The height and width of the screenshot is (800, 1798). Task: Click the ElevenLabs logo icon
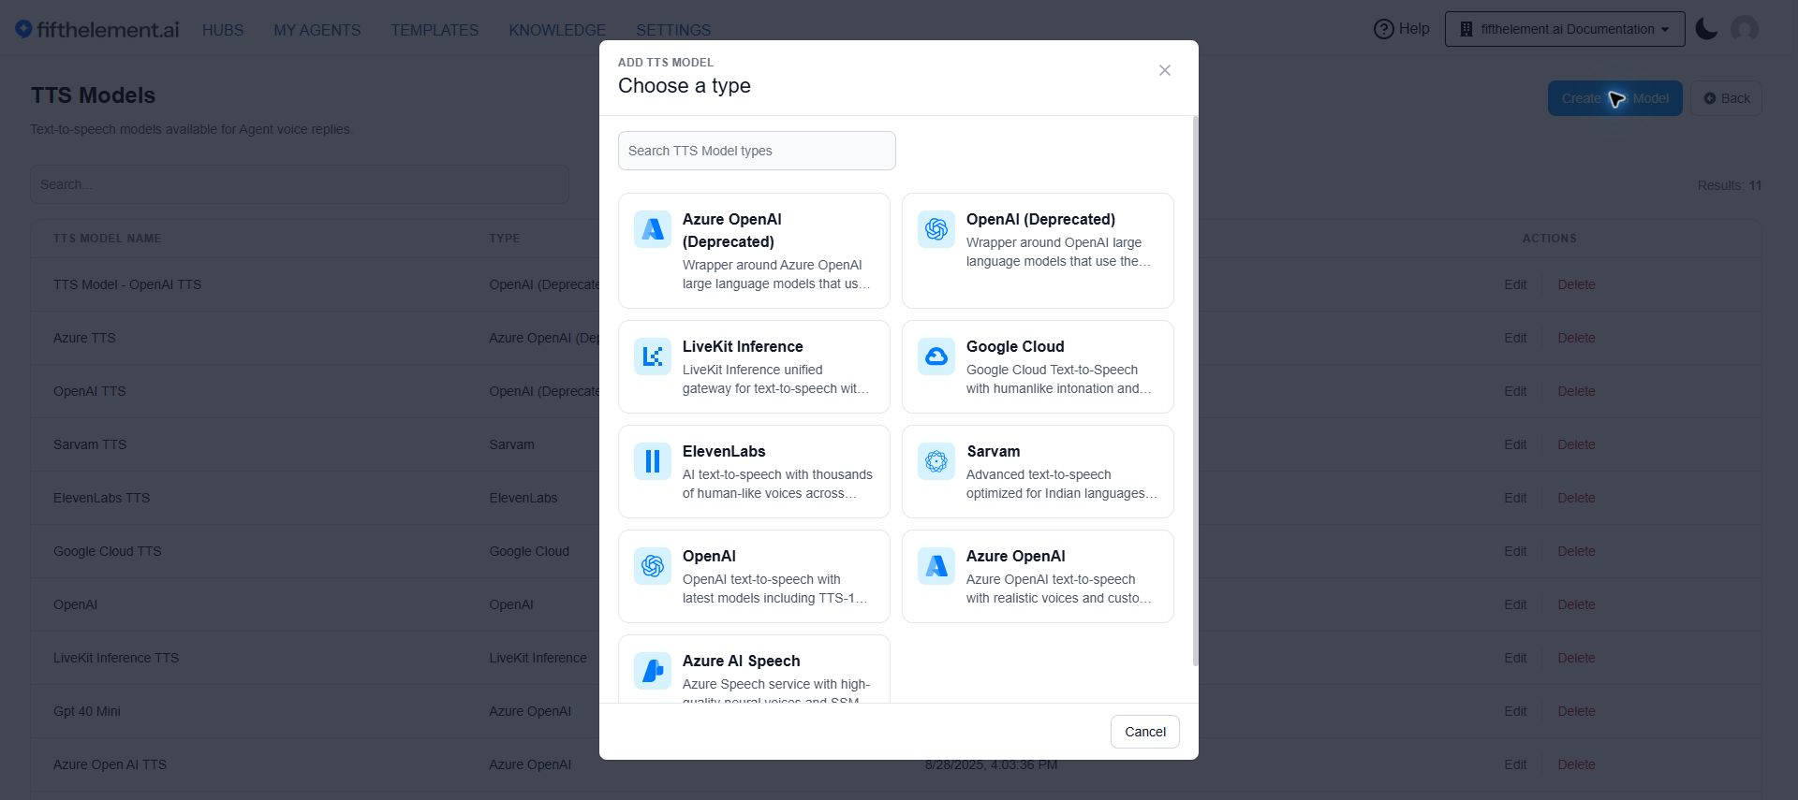653,461
